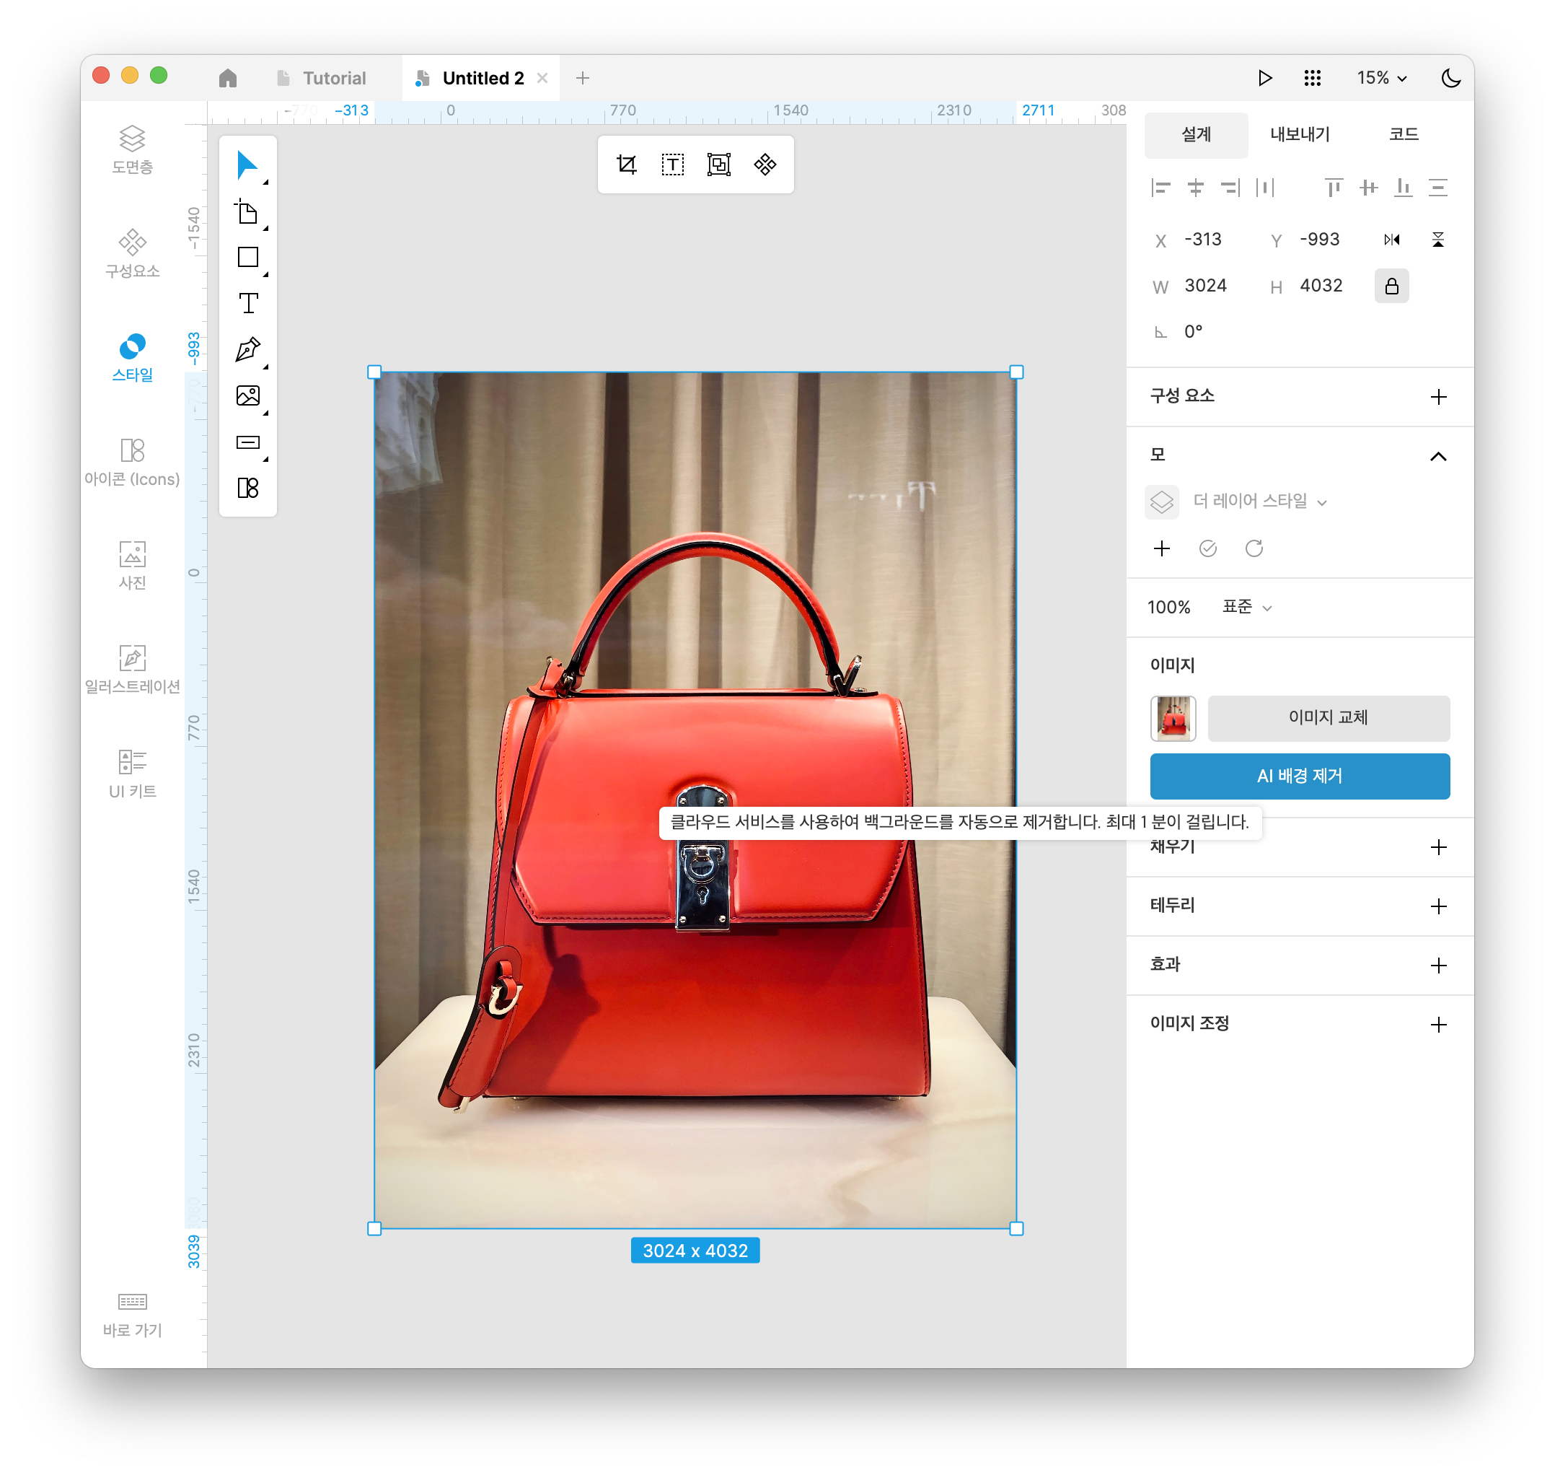Start the prototype preview play button
Image resolution: width=1555 pixels, height=1475 pixels.
click(1264, 78)
